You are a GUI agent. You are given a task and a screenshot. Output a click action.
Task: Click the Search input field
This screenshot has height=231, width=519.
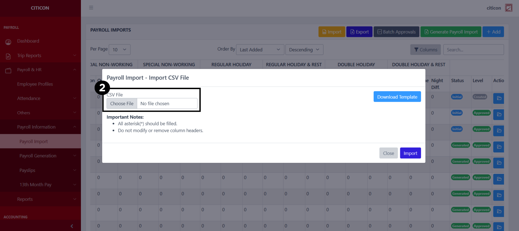click(473, 50)
